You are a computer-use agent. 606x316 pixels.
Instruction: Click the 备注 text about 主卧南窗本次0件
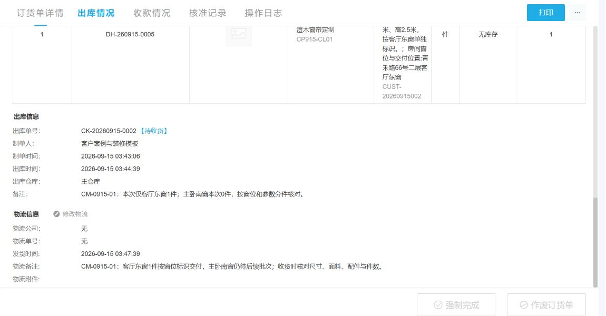coord(193,194)
